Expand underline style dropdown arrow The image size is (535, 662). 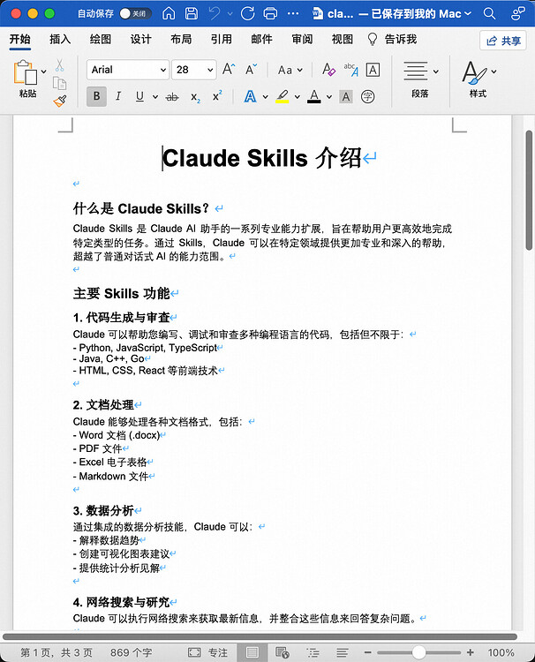(x=155, y=97)
